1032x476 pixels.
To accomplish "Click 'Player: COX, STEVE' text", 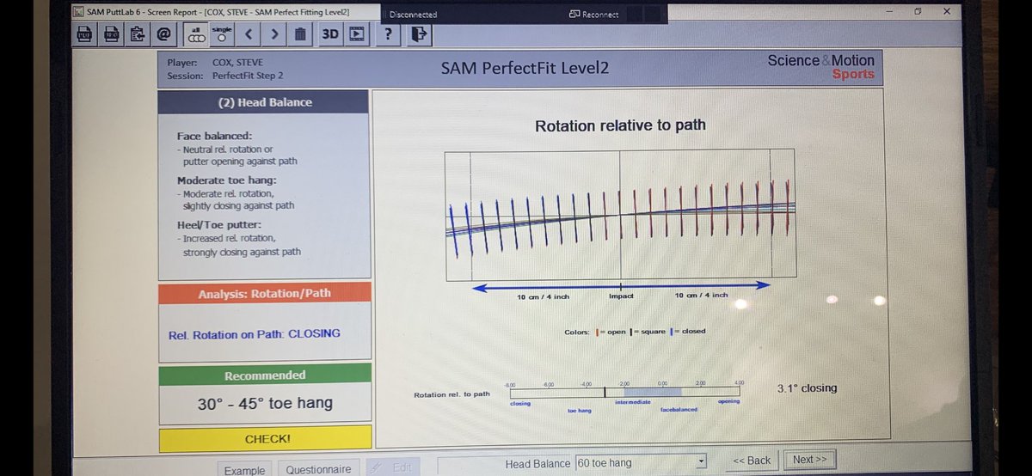I will click(x=215, y=63).
